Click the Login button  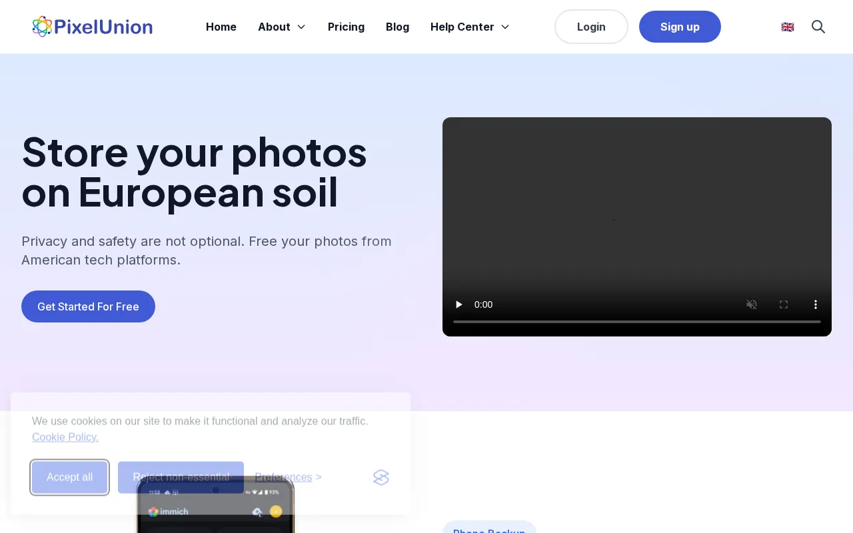click(591, 27)
